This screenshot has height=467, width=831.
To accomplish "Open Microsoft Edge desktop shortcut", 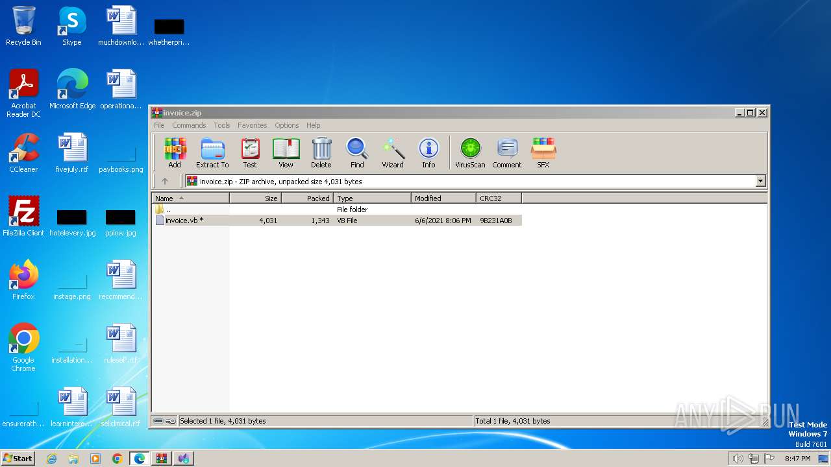I will [72, 90].
